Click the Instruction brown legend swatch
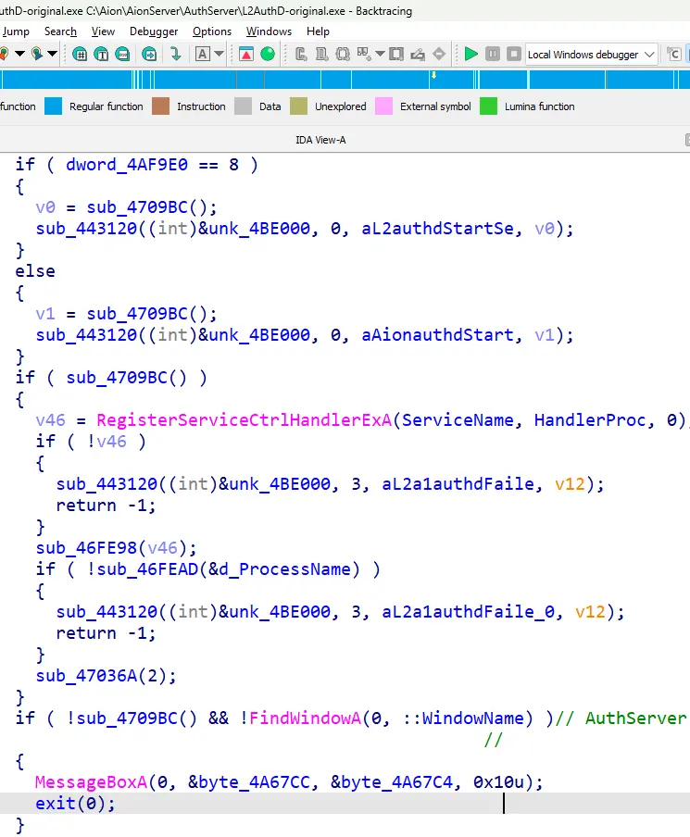 tap(161, 106)
